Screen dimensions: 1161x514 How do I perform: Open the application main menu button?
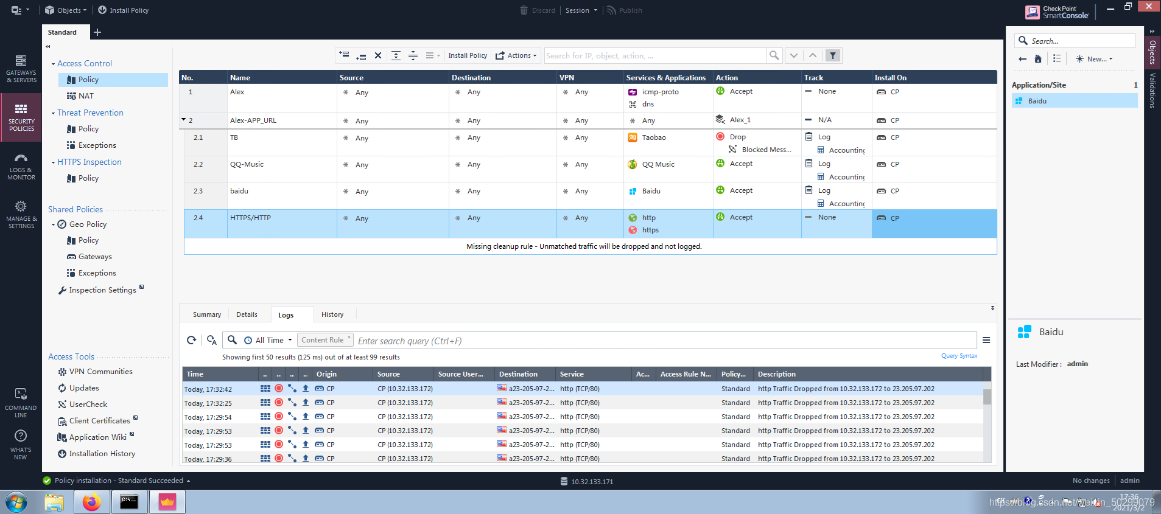[x=20, y=10]
